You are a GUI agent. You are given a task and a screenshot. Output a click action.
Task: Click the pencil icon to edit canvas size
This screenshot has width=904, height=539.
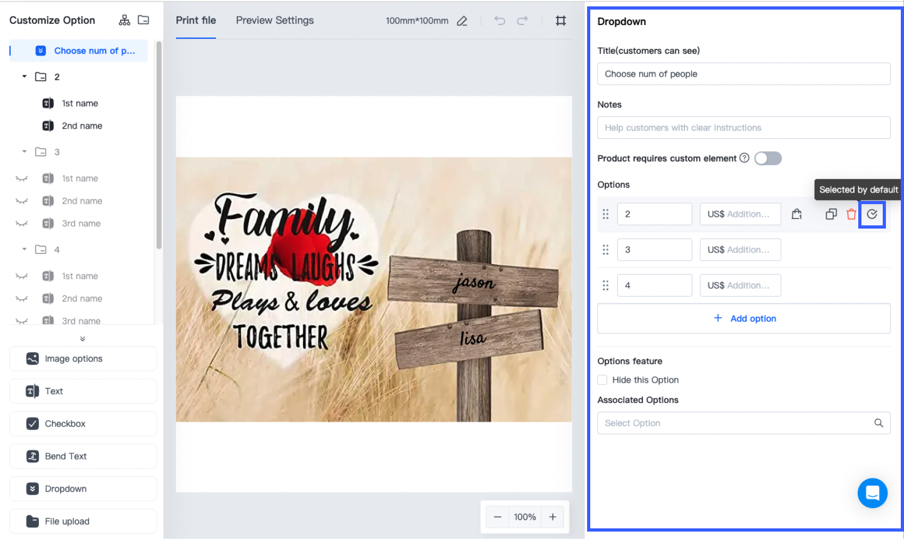pyautogui.click(x=462, y=21)
